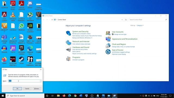
Task: Click the Add a device link
Action: click(76, 51)
